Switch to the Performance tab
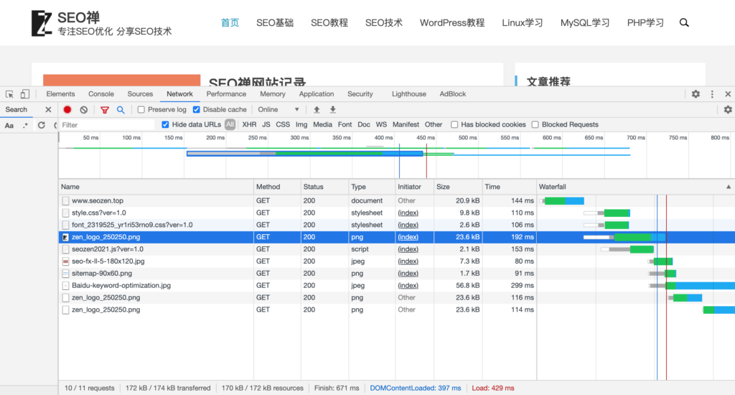Image resolution: width=735 pixels, height=395 pixels. (x=226, y=94)
